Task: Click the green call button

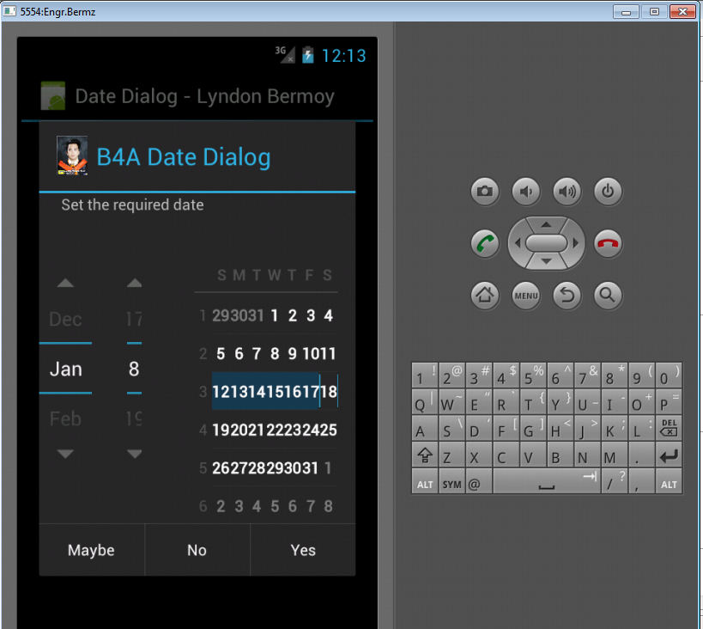Action: [485, 244]
